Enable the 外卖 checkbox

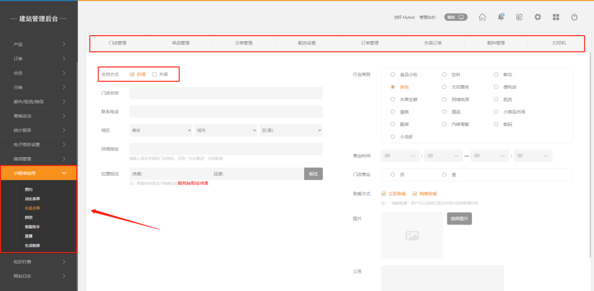click(155, 74)
